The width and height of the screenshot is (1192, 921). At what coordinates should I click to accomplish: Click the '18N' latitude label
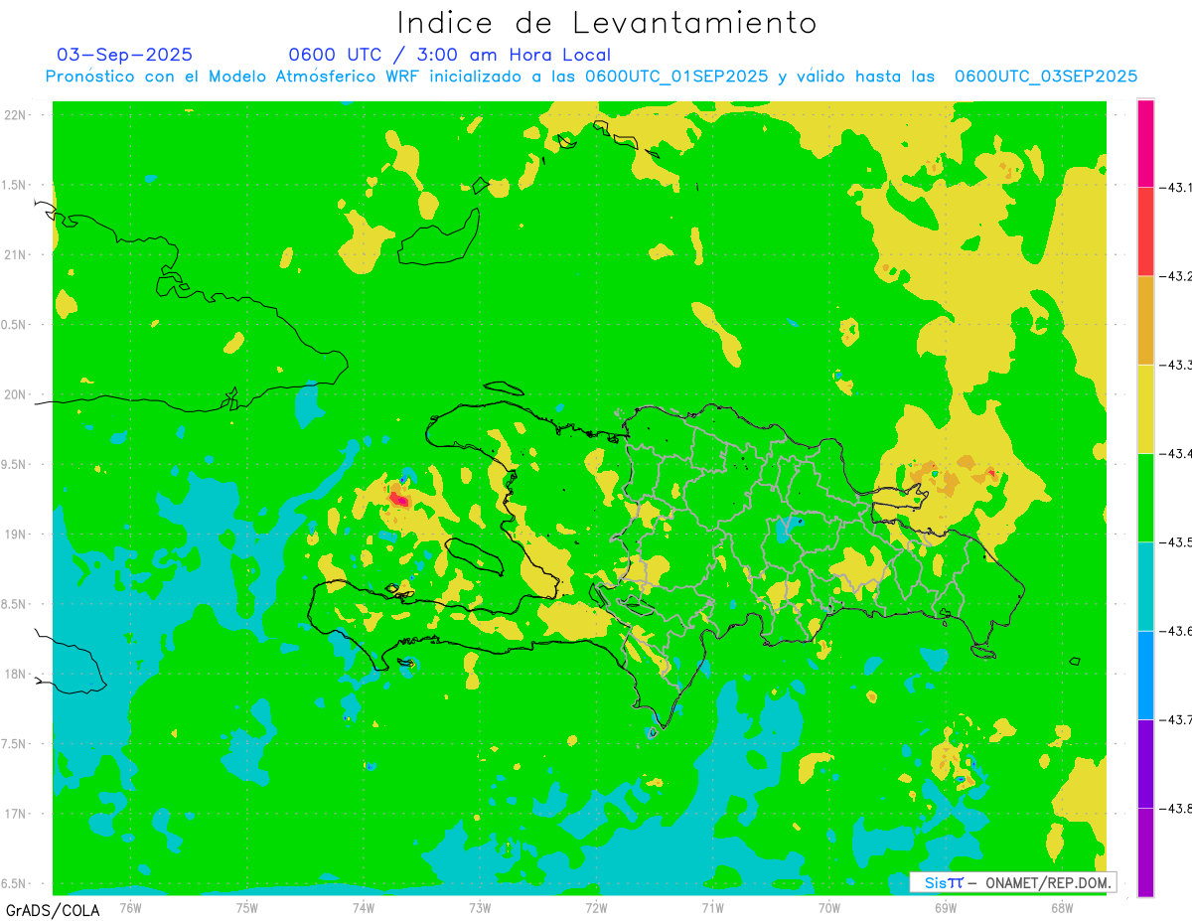(17, 674)
